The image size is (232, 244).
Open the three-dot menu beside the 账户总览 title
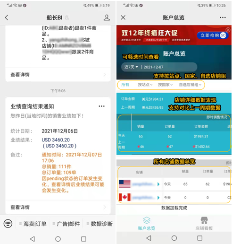223,17
